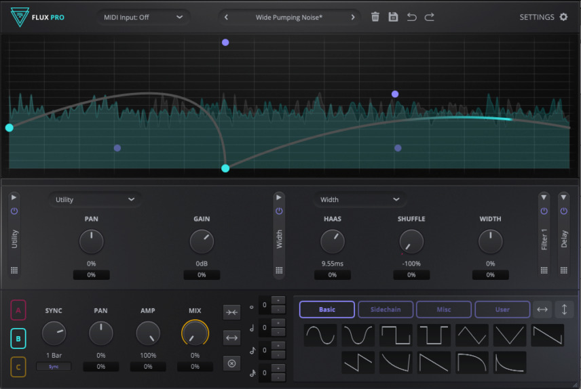
Task: Click the redo arrow icon
Action: click(430, 17)
